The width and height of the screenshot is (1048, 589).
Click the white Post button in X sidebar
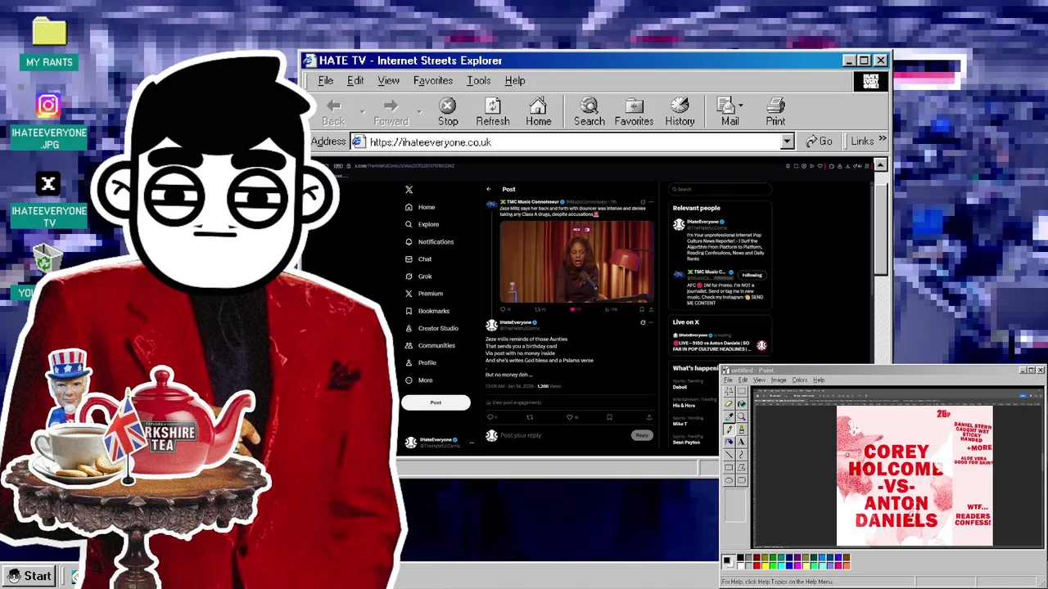[436, 402]
